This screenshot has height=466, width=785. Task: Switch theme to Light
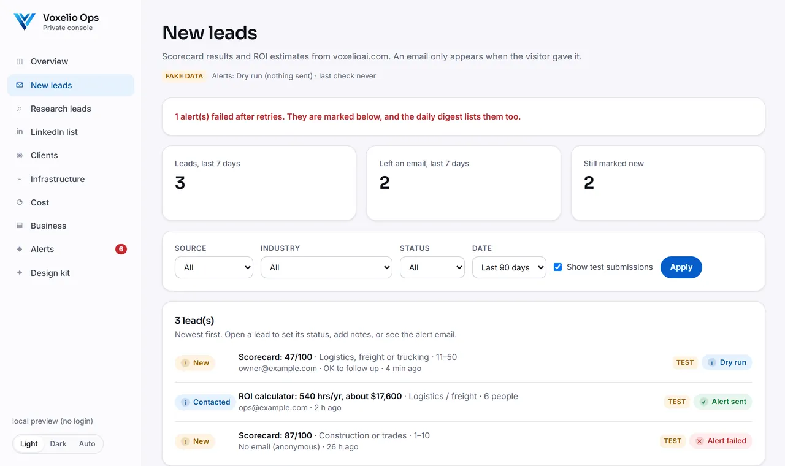29,444
